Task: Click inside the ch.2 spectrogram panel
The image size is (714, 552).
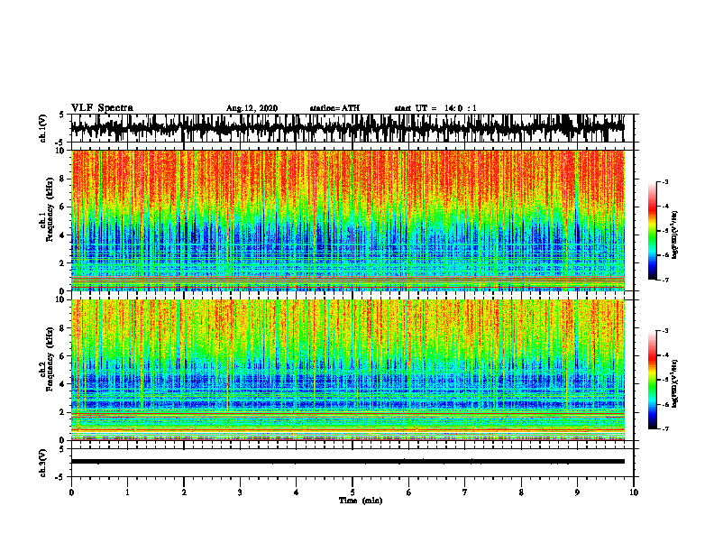Action: [x=347, y=370]
